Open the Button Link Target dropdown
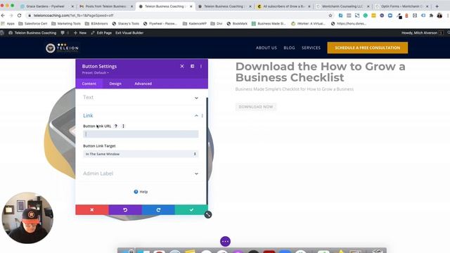Image resolution: width=450 pixels, height=253 pixels. pyautogui.click(x=141, y=154)
